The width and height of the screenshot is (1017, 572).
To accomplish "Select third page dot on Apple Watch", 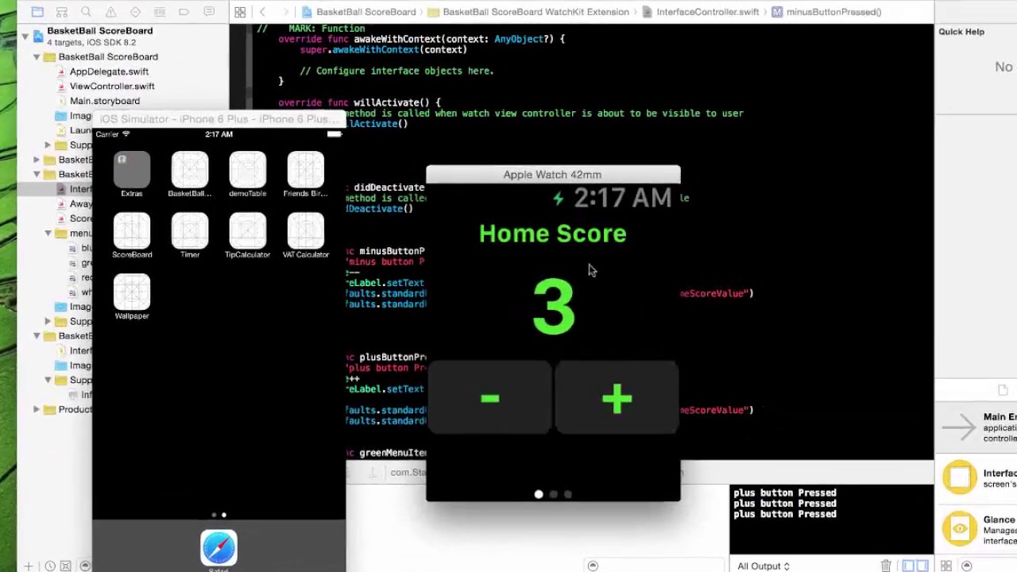I will click(568, 494).
